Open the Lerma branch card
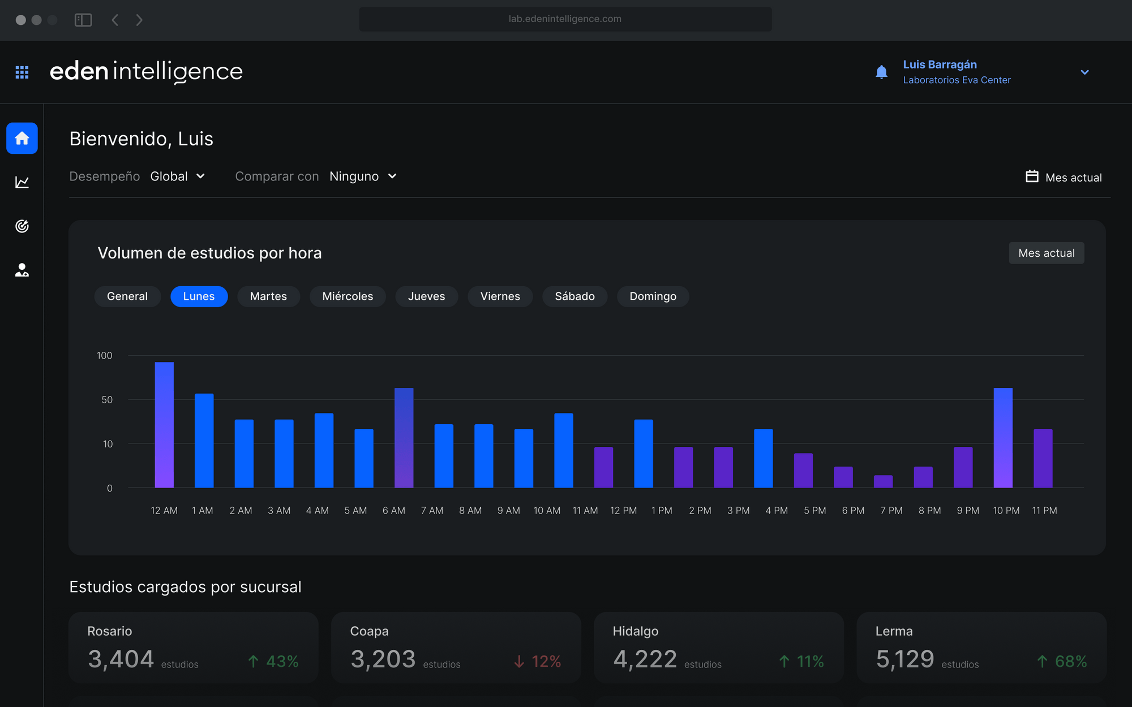Image resolution: width=1132 pixels, height=707 pixels. click(981, 647)
